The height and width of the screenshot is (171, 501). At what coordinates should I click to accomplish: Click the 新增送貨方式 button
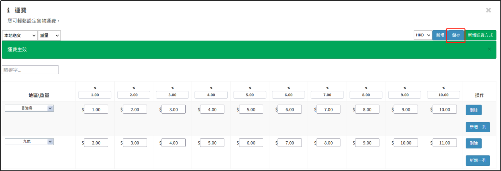click(x=480, y=35)
